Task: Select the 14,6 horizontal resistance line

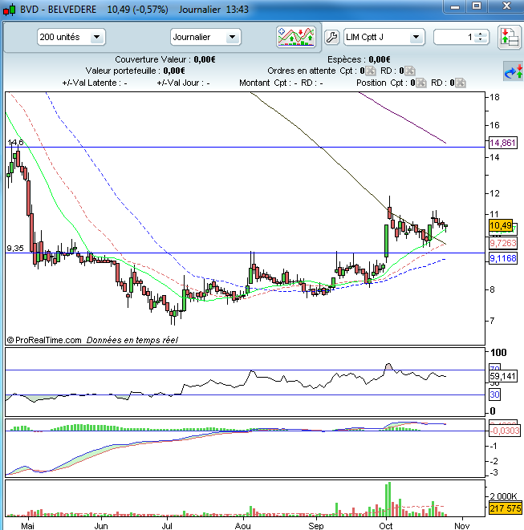Action: (x=246, y=147)
